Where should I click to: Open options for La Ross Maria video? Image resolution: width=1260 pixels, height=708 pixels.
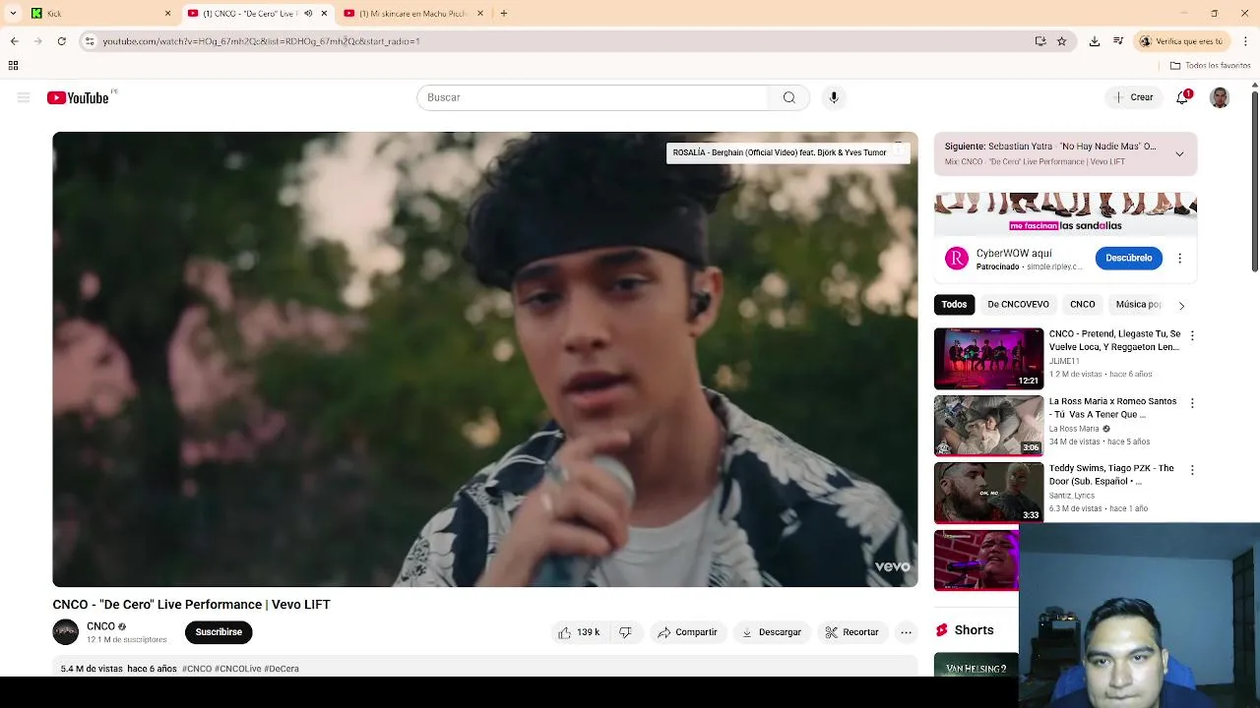click(x=1192, y=403)
